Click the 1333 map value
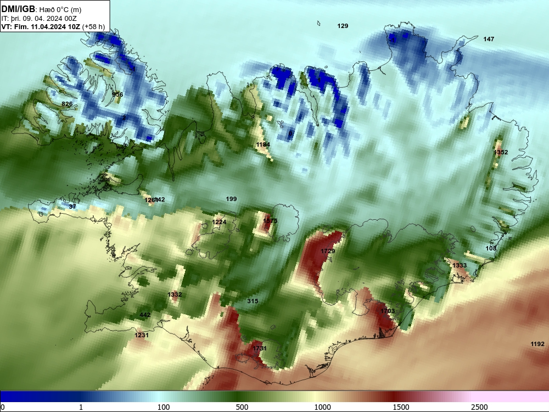This screenshot has width=549, height=412. [x=460, y=265]
